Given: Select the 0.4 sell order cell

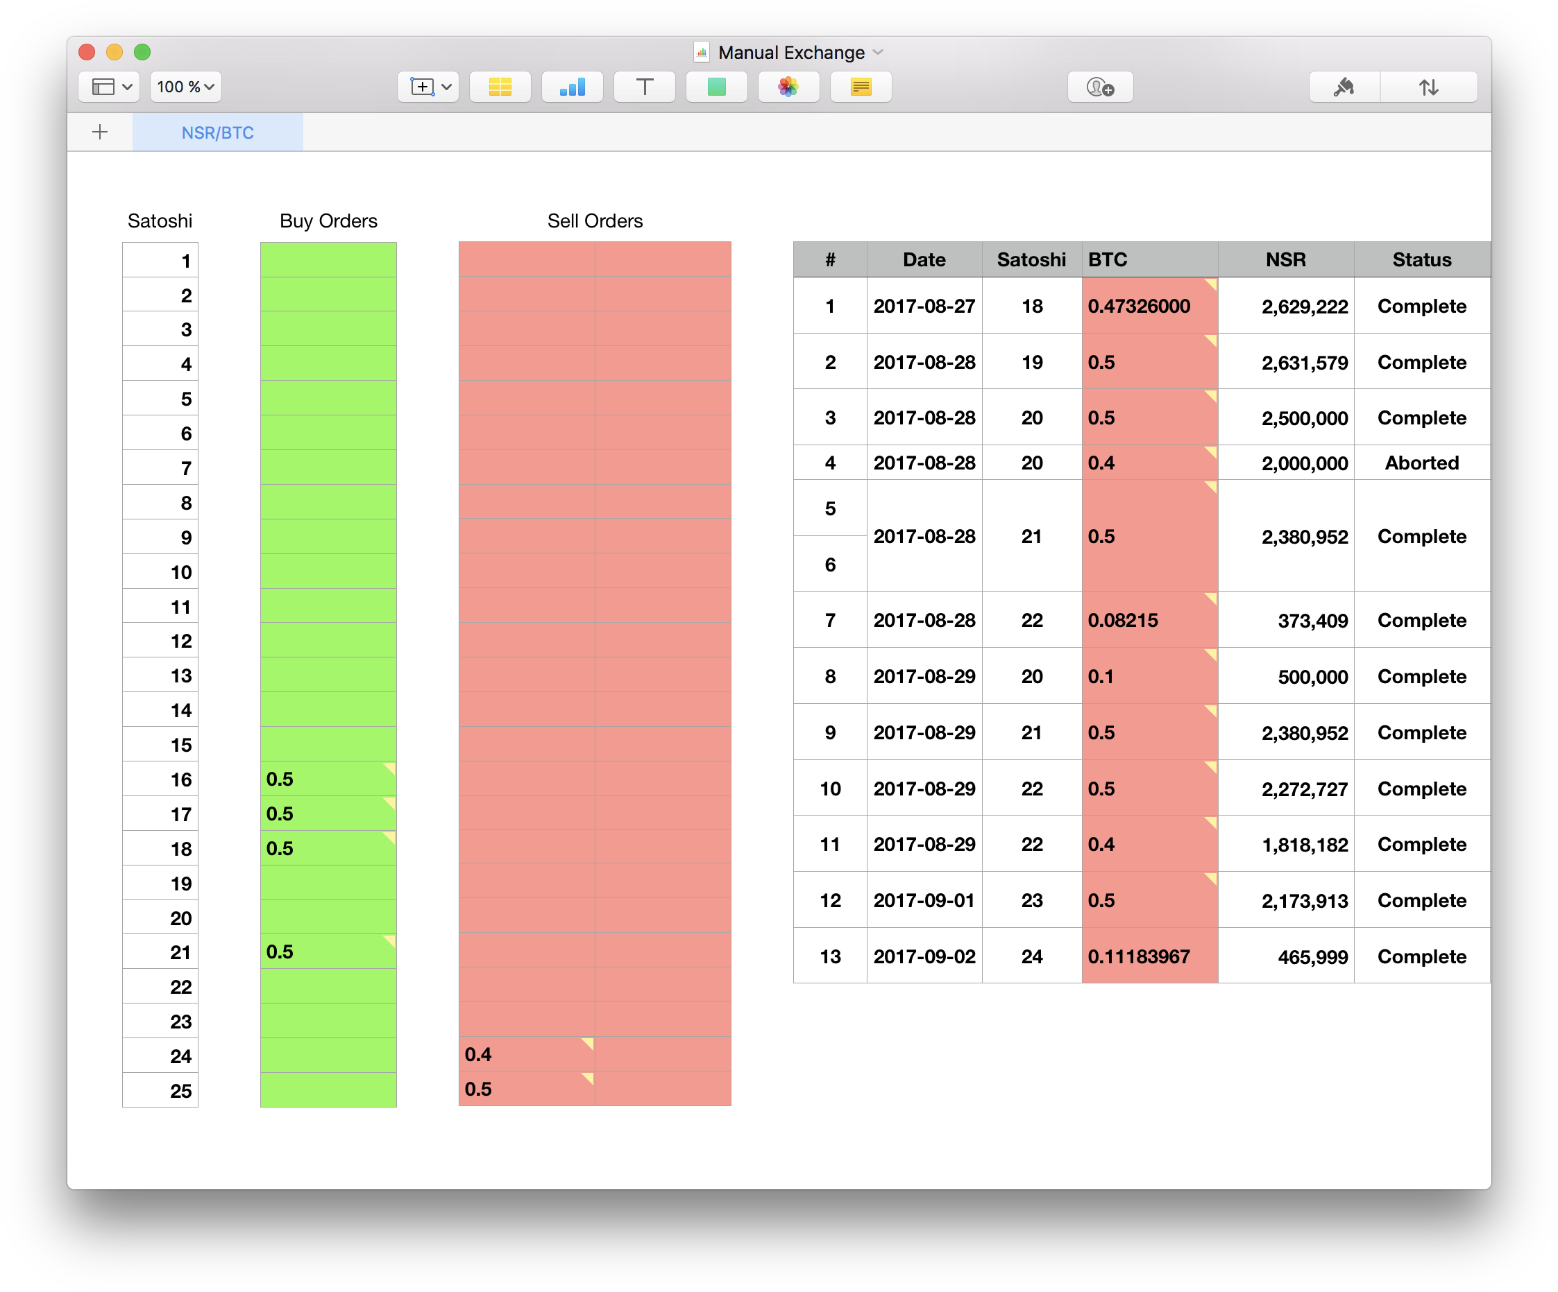Looking at the screenshot, I should point(526,1054).
